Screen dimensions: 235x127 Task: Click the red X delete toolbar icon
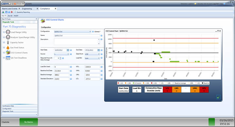pyautogui.click(x=12, y=12)
